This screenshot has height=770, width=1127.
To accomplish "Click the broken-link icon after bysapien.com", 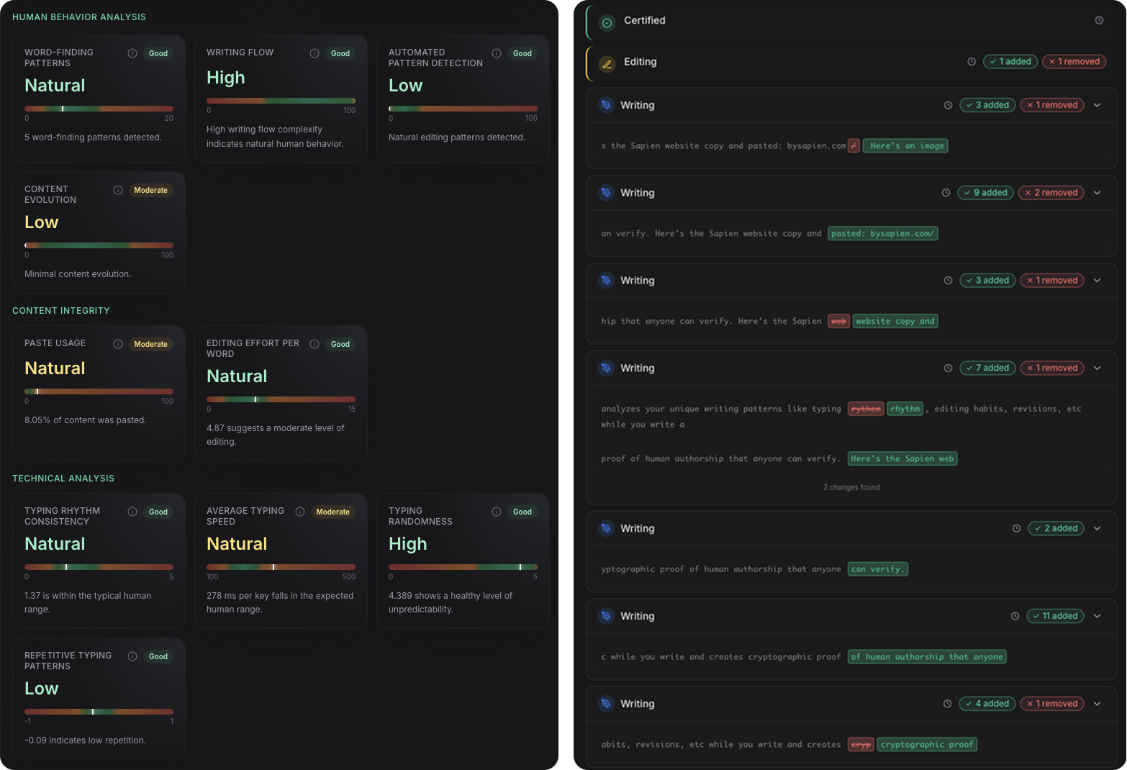I will coord(852,145).
